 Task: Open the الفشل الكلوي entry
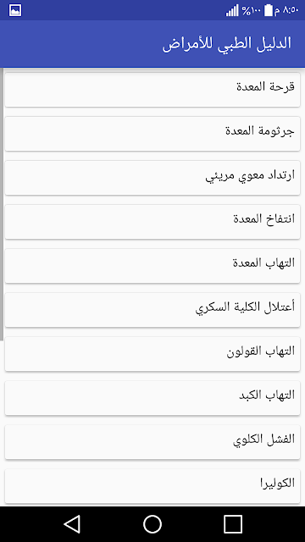152,442
